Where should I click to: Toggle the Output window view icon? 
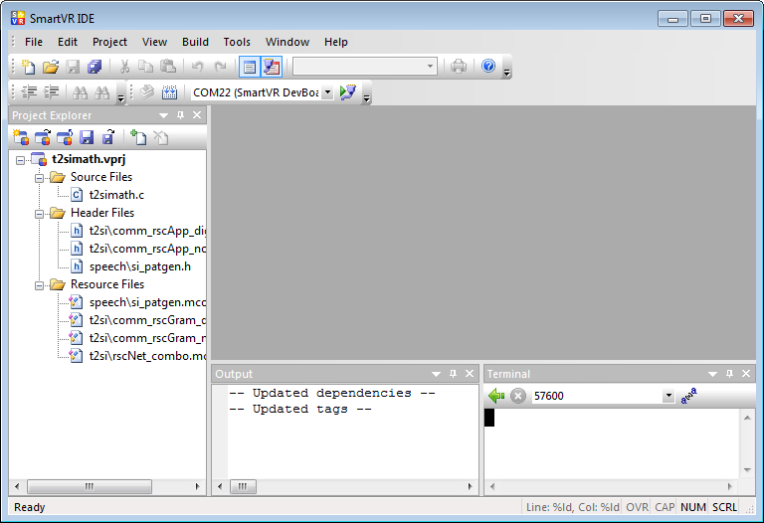(272, 67)
